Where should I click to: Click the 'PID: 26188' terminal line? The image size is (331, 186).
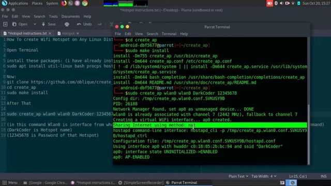(x=125, y=104)
